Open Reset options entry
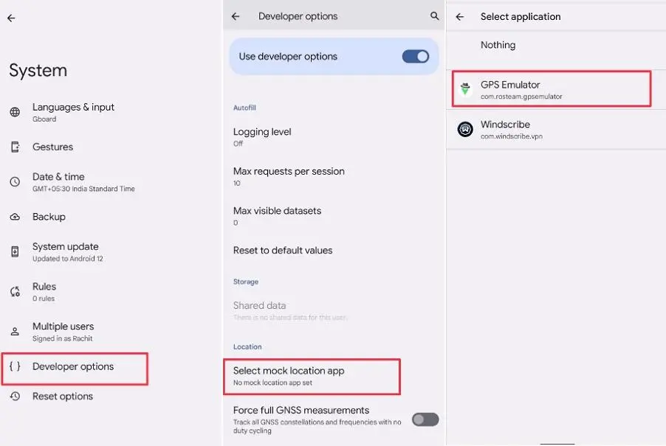 tap(111, 396)
